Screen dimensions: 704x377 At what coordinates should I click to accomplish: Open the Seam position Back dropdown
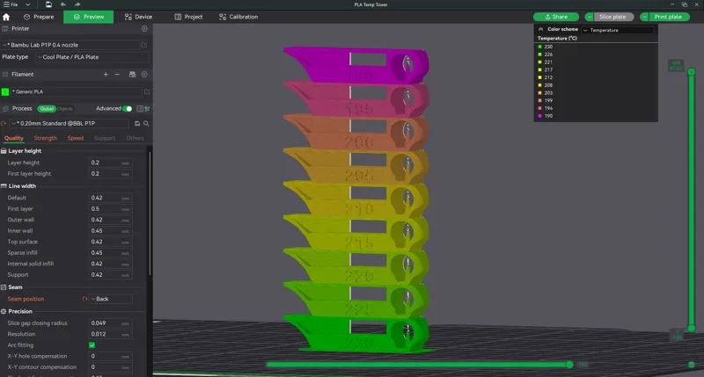click(111, 299)
